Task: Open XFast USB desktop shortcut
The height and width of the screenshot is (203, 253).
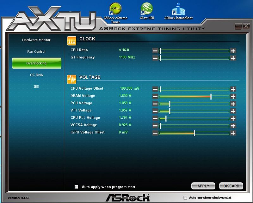Action: click(x=147, y=11)
